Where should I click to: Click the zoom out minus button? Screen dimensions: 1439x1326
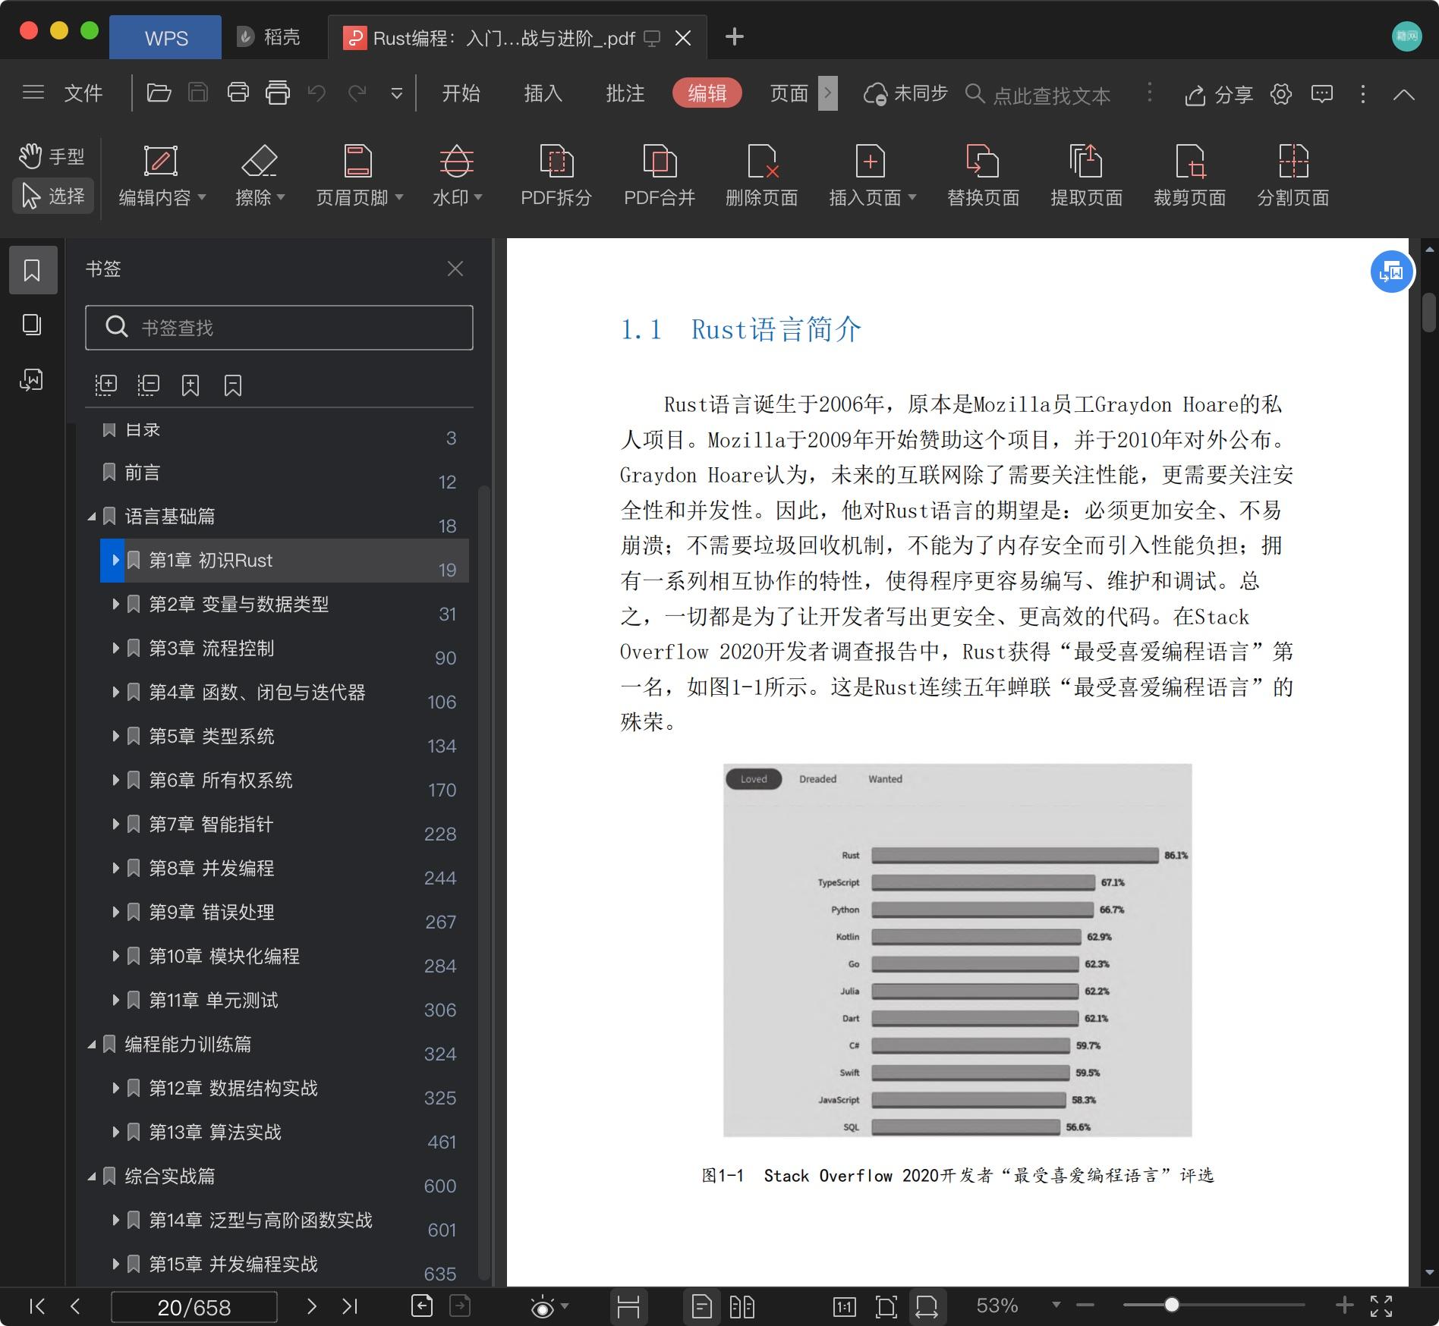[x=1085, y=1305]
